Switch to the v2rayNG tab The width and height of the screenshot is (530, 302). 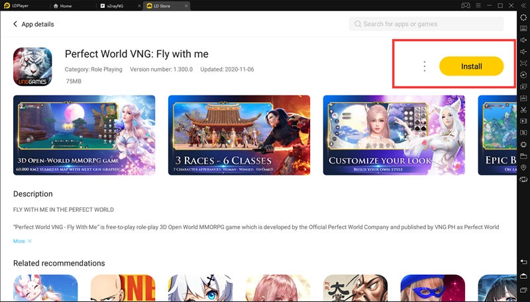[112, 6]
